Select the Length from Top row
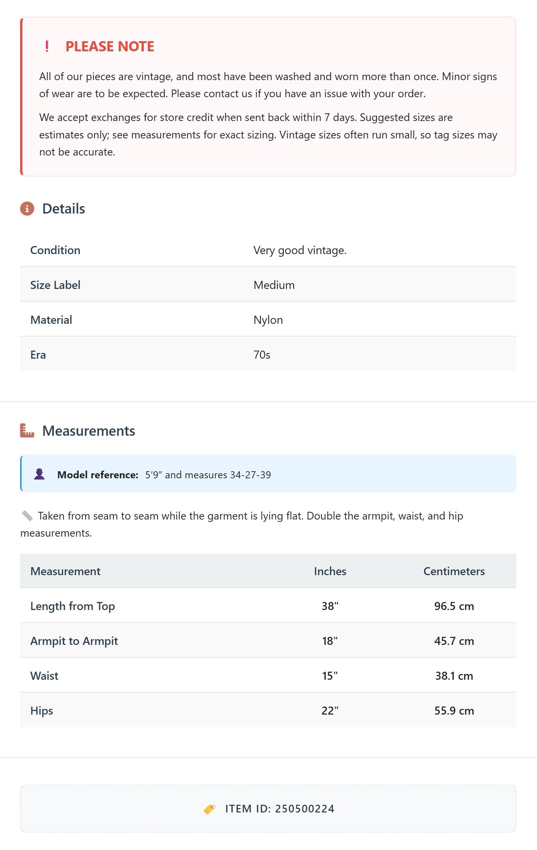This screenshot has width=537, height=850. pos(268,606)
